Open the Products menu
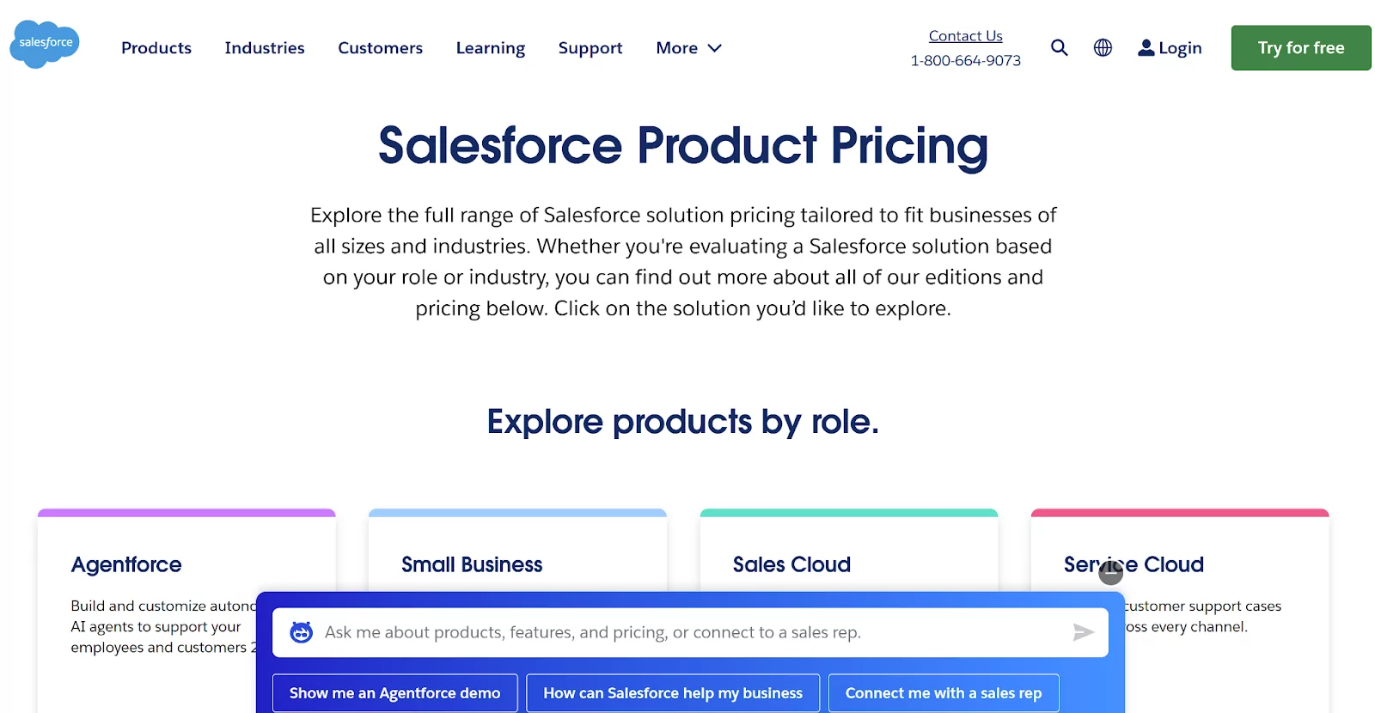The height and width of the screenshot is (713, 1375). coord(156,48)
